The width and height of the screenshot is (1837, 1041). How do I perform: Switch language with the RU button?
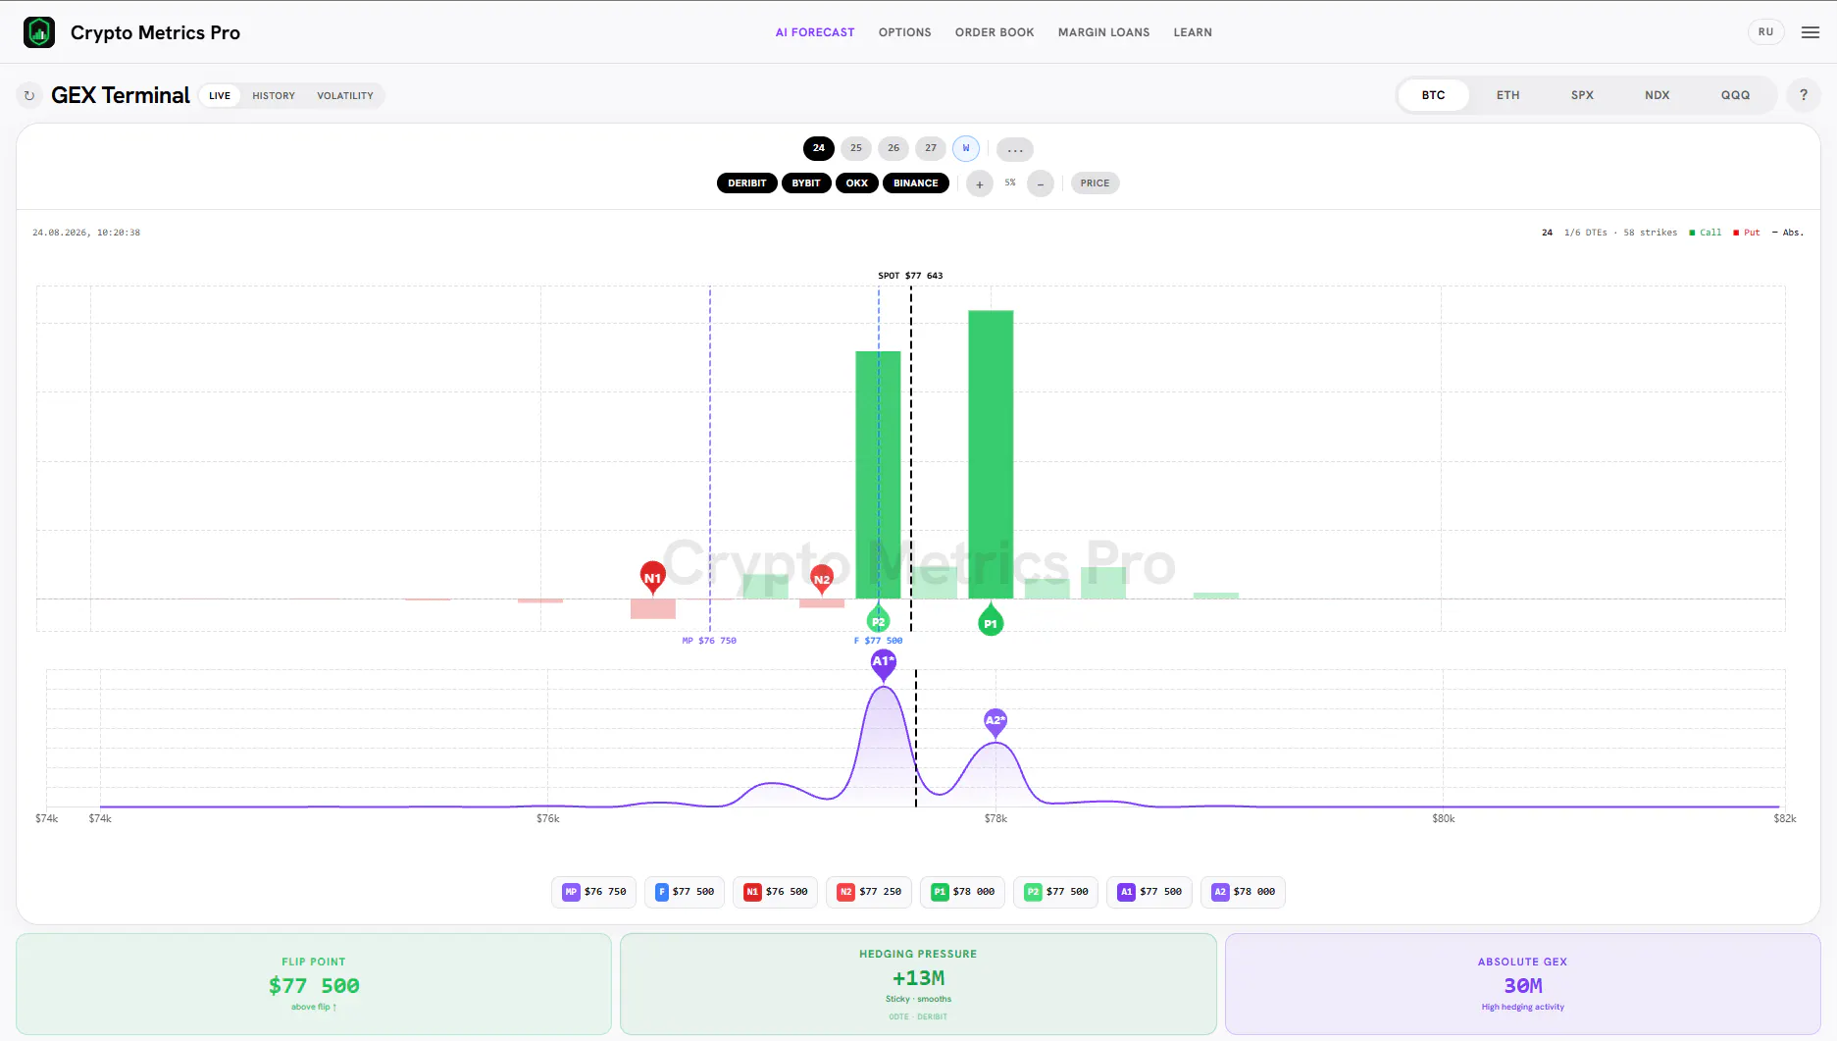pos(1765,32)
